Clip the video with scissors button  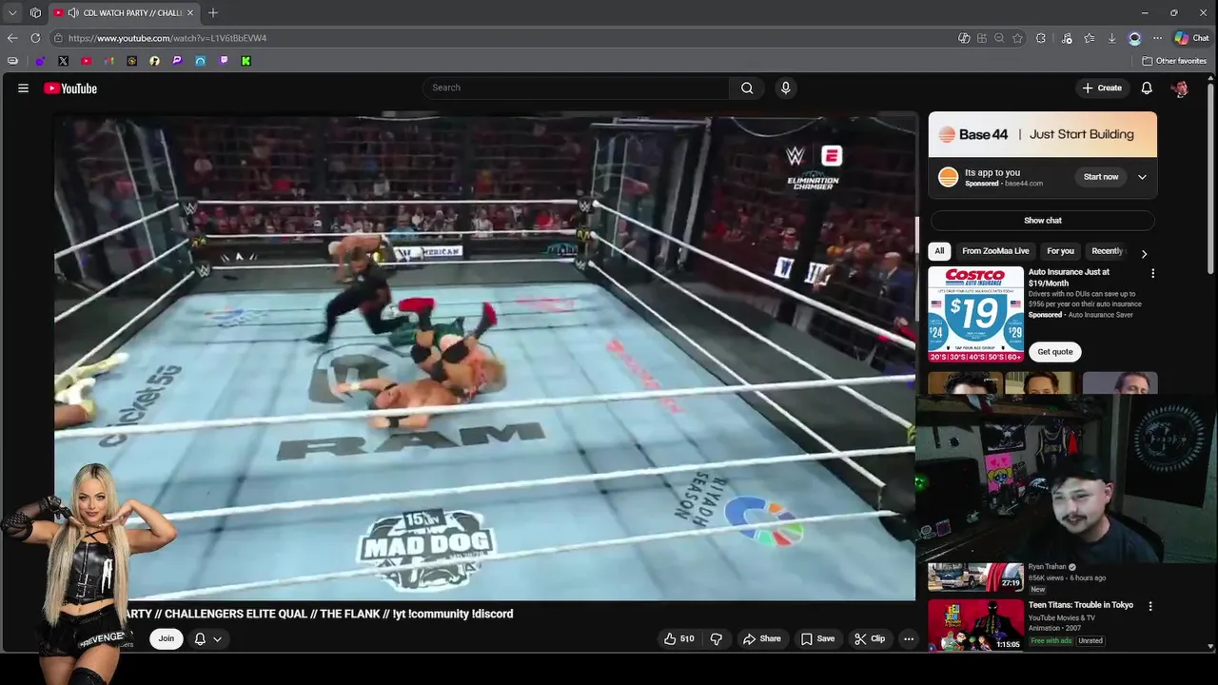coord(870,638)
